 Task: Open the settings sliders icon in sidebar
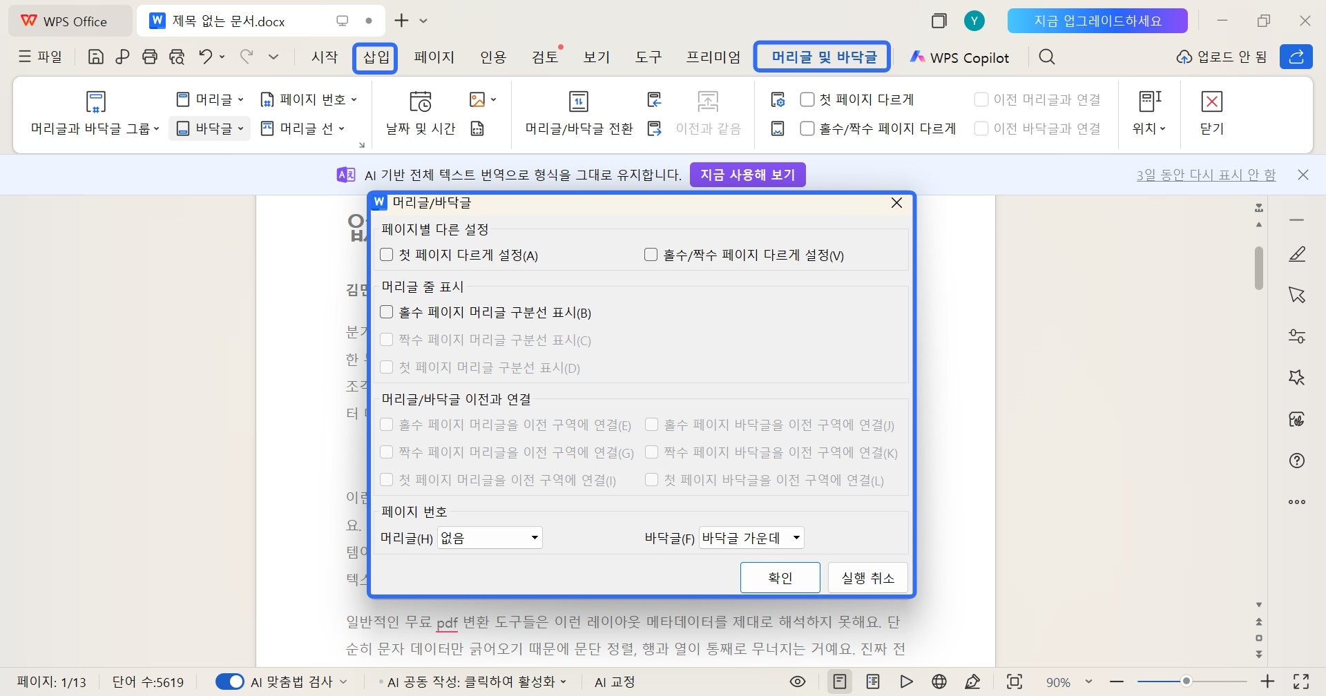coord(1297,336)
